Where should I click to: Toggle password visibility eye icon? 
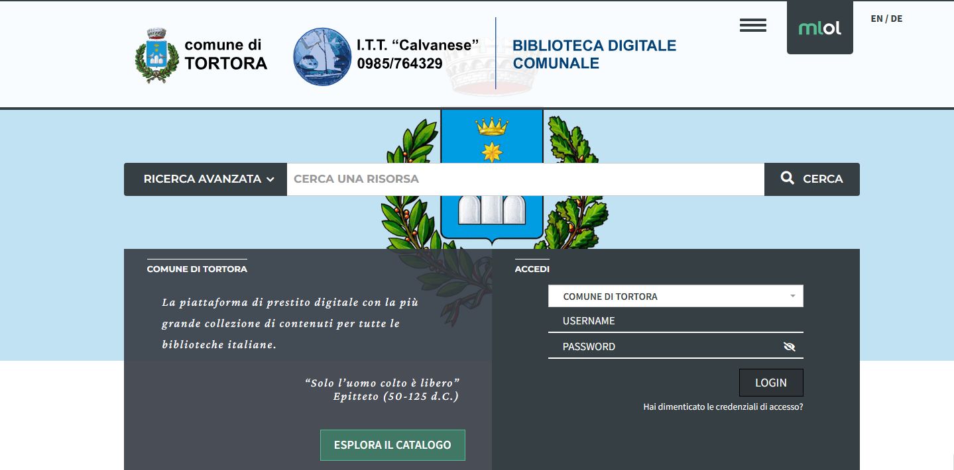point(789,347)
